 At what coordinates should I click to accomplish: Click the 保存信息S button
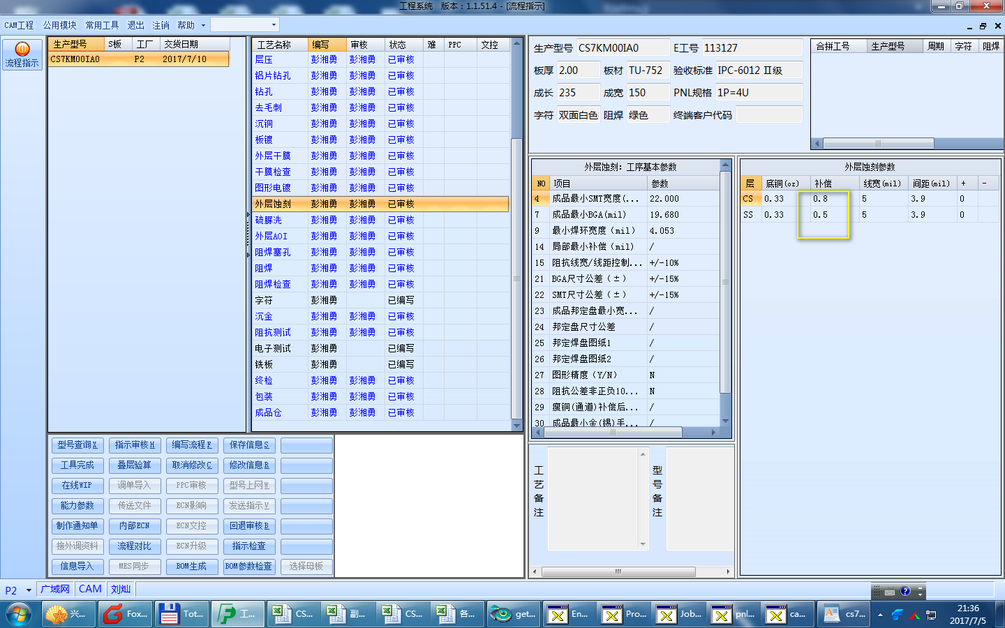pos(249,445)
